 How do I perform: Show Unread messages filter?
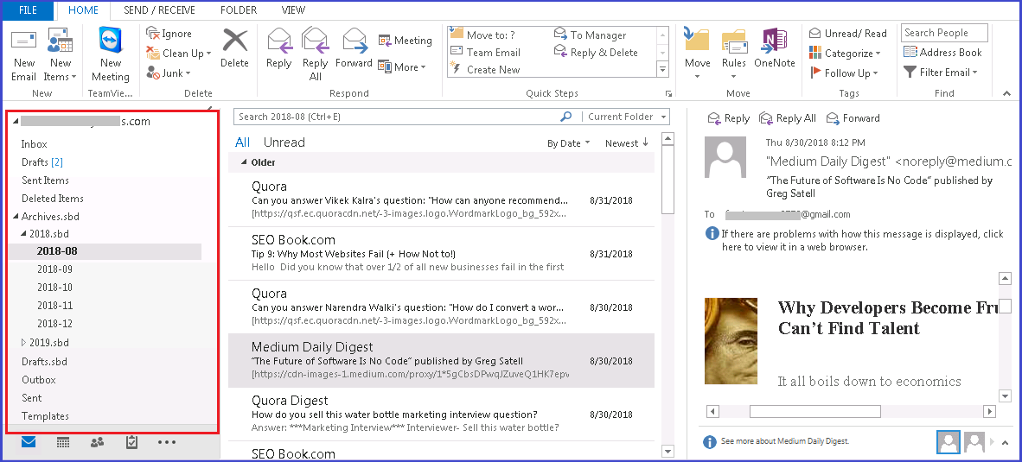[x=284, y=142]
